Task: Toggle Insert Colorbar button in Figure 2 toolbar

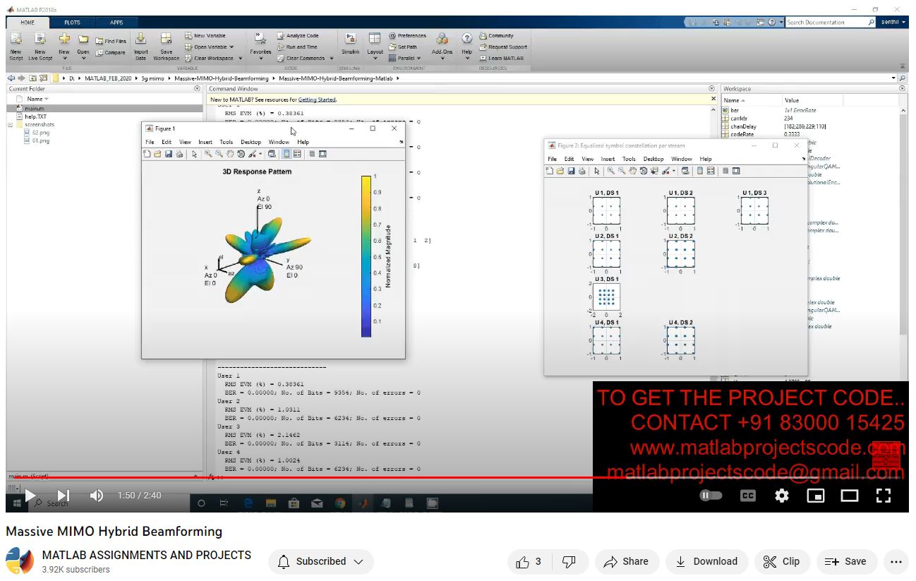Action: 700,171
